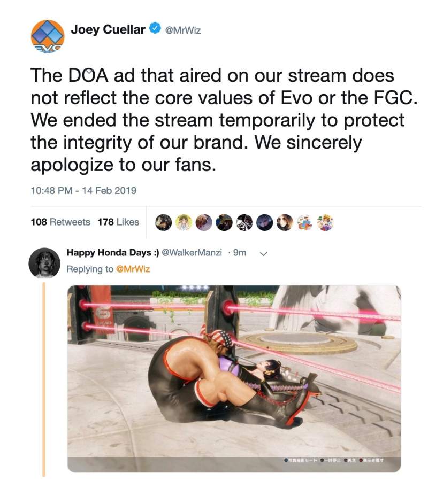Open the last colorful liker avatar

[x=325, y=222]
